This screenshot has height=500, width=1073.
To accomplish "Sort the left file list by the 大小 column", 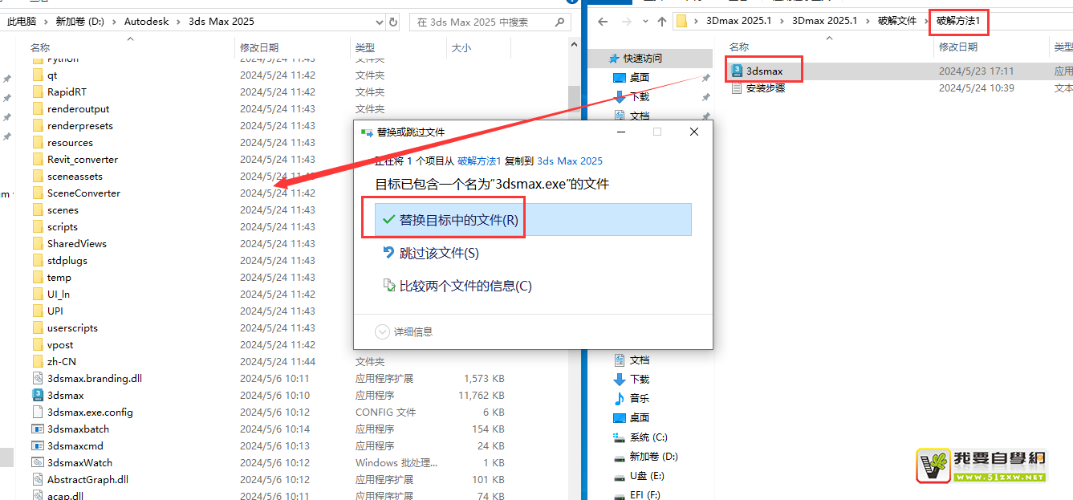I will pyautogui.click(x=461, y=48).
